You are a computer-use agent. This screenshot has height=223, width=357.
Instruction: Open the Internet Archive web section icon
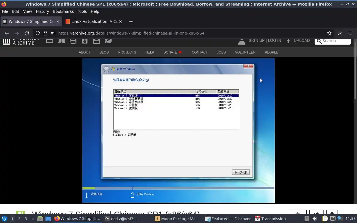(50, 41)
